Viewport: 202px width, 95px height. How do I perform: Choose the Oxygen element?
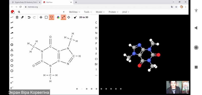click(x=96, y=38)
